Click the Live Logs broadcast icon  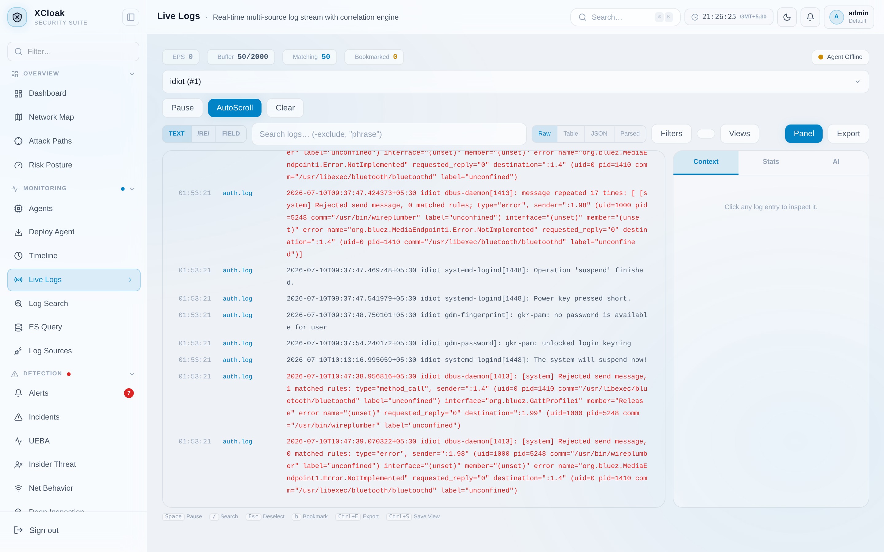(18, 280)
